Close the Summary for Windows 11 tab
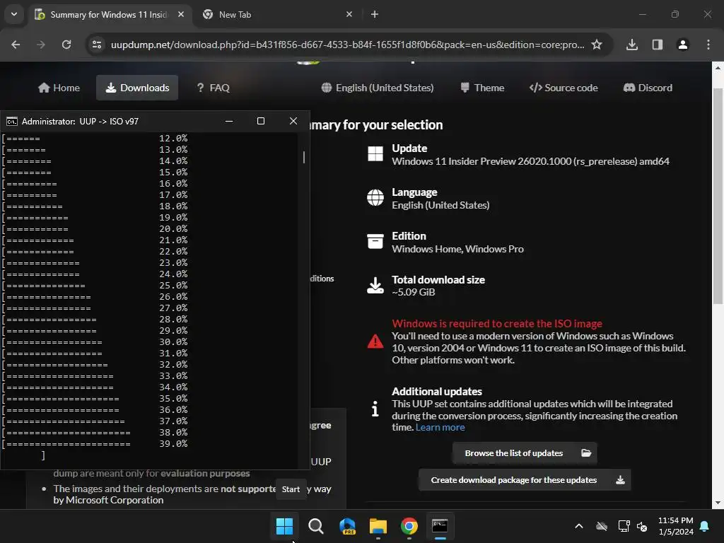 pos(181,14)
